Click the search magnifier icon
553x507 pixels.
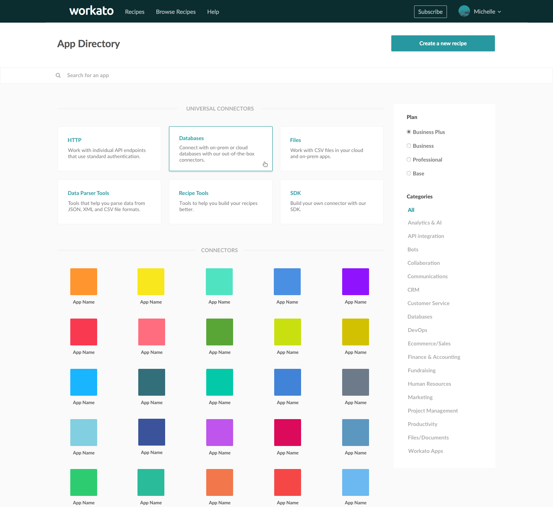click(x=58, y=76)
